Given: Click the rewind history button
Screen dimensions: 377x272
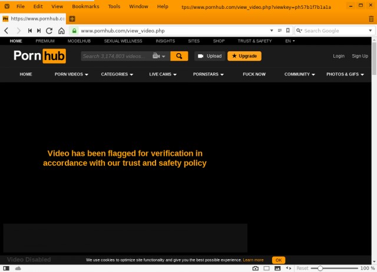Looking at the screenshot, I should point(30,31).
